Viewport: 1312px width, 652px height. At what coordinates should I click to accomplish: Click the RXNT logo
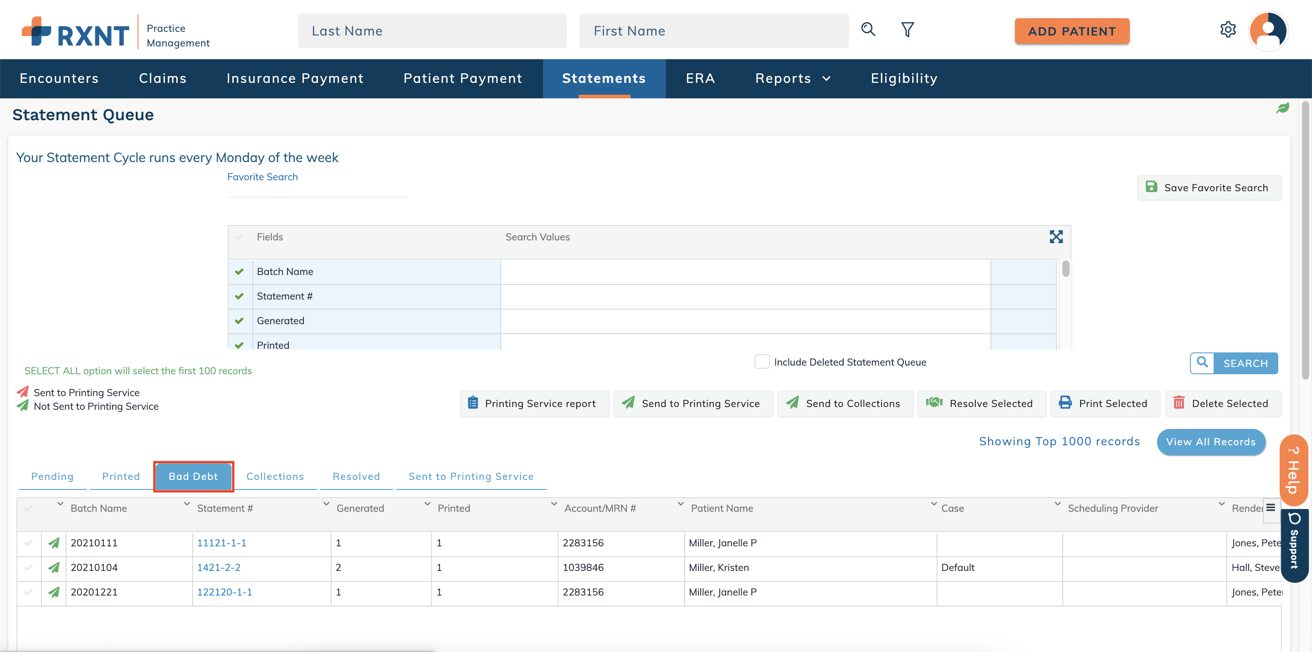pyautogui.click(x=75, y=32)
